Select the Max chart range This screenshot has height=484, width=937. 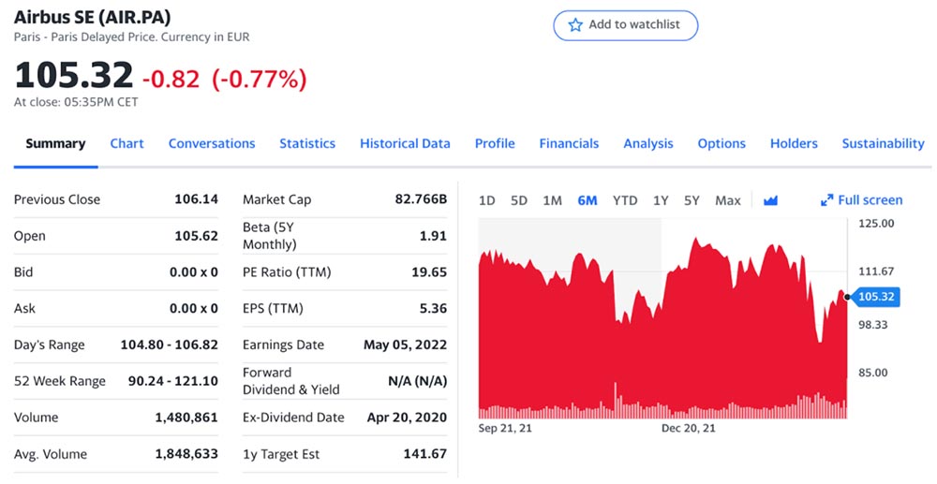coord(728,200)
